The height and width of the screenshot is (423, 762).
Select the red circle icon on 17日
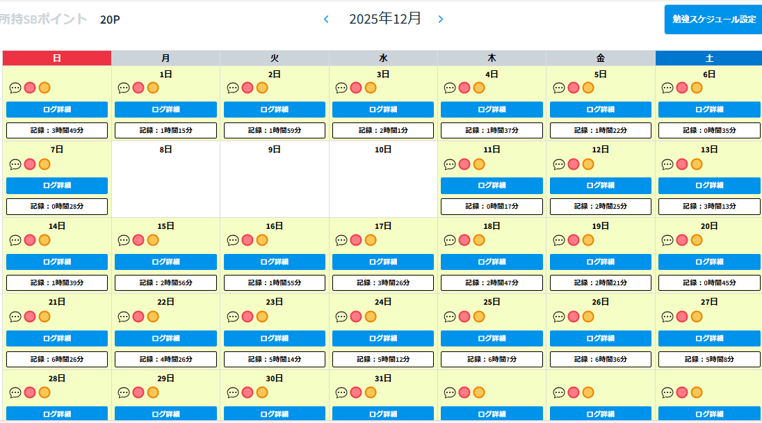(x=356, y=240)
